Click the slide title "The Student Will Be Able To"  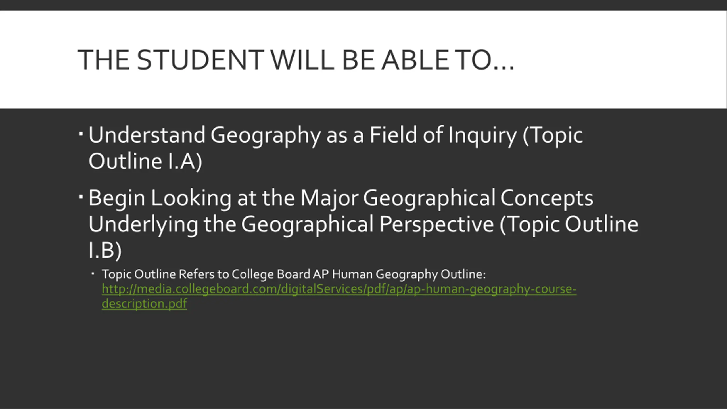(295, 60)
